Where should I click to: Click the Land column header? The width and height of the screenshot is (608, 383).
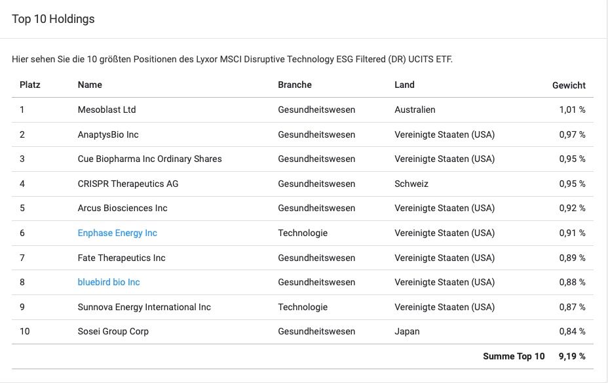pos(404,85)
